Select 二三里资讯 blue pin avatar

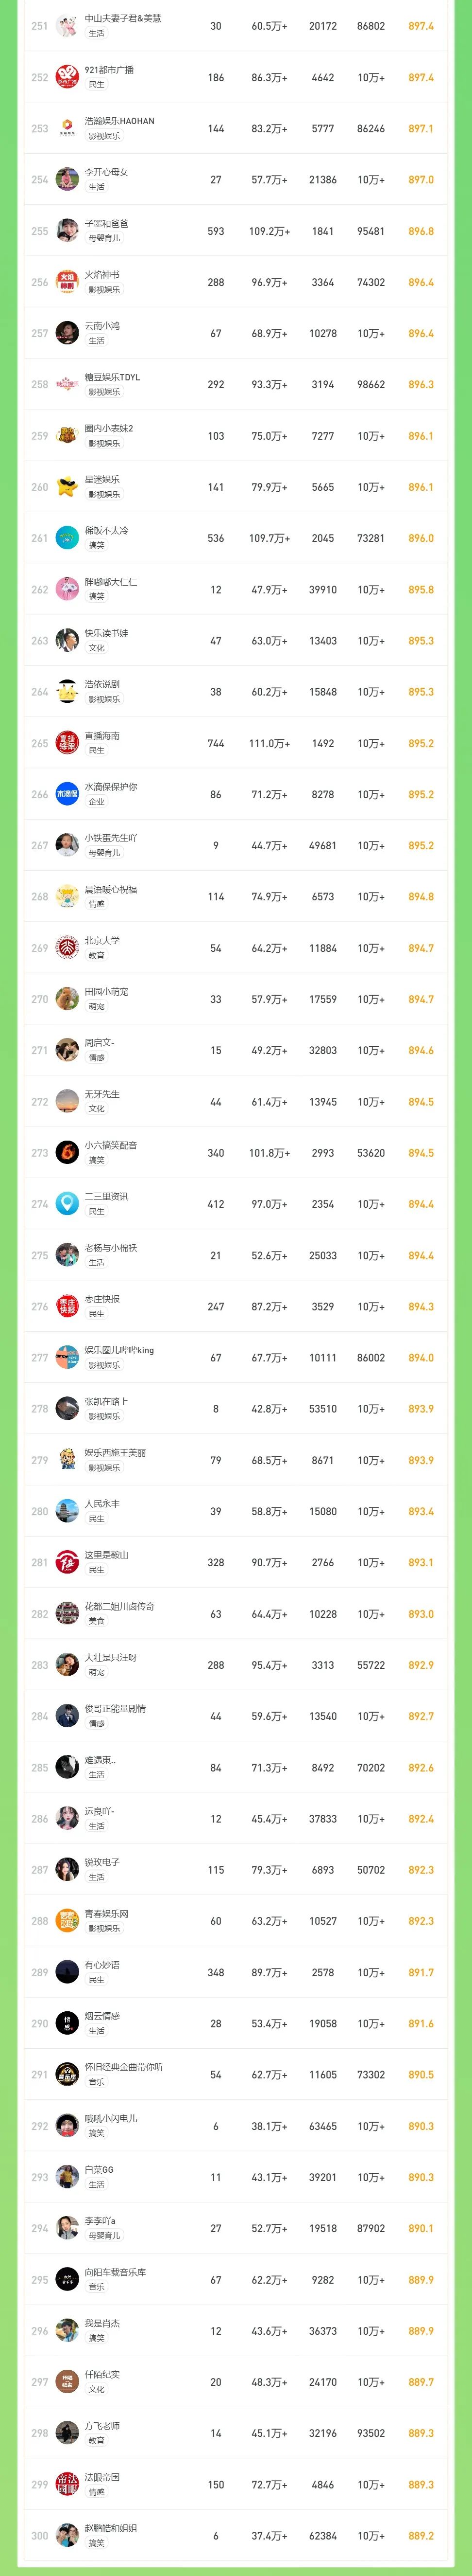point(67,1204)
